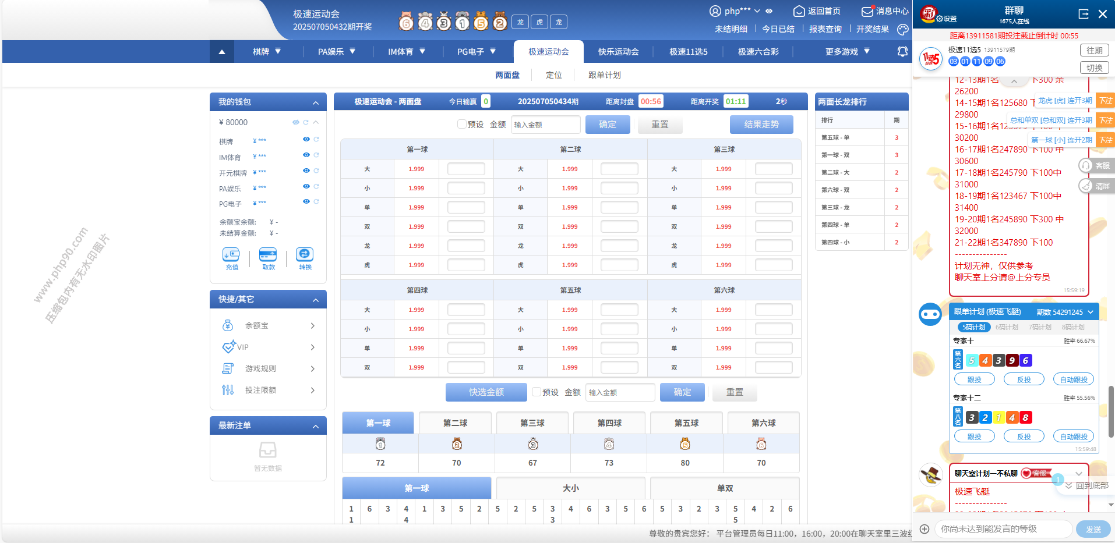The height and width of the screenshot is (543, 1115).
Task: Expand the PG电子 dropdown menu
Action: 476,52
